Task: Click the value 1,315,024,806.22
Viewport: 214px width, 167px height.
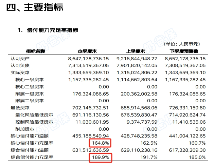Action: 137,72
